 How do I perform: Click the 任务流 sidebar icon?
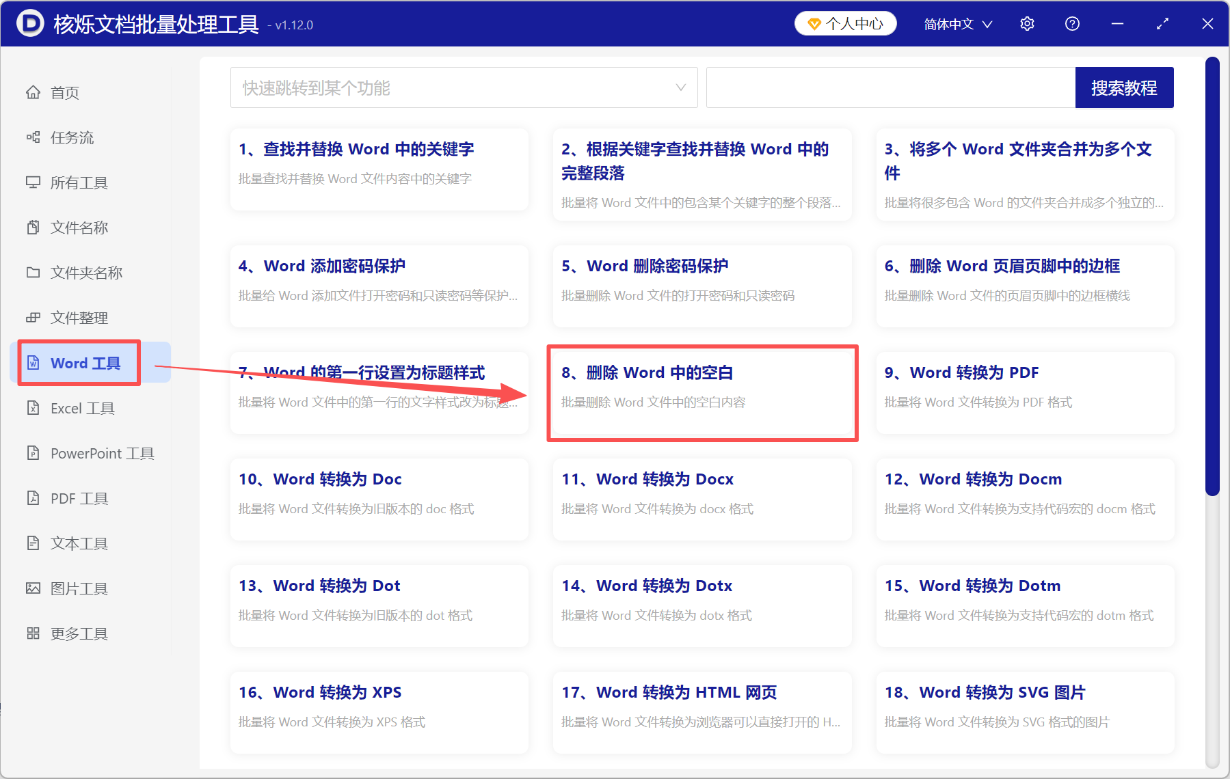[x=68, y=137]
